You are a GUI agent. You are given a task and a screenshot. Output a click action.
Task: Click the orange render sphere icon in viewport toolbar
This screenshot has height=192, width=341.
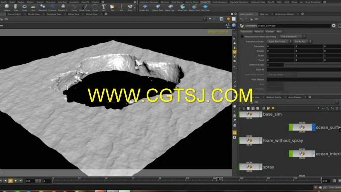(x=228, y=19)
